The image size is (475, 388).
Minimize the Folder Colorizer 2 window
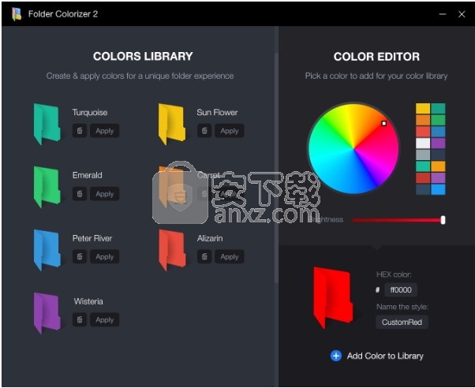[x=443, y=14]
